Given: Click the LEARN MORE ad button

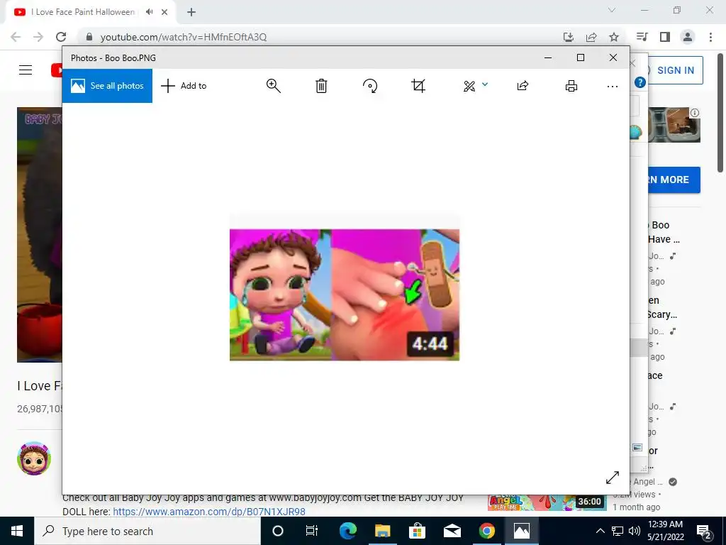Looking at the screenshot, I should point(674,180).
